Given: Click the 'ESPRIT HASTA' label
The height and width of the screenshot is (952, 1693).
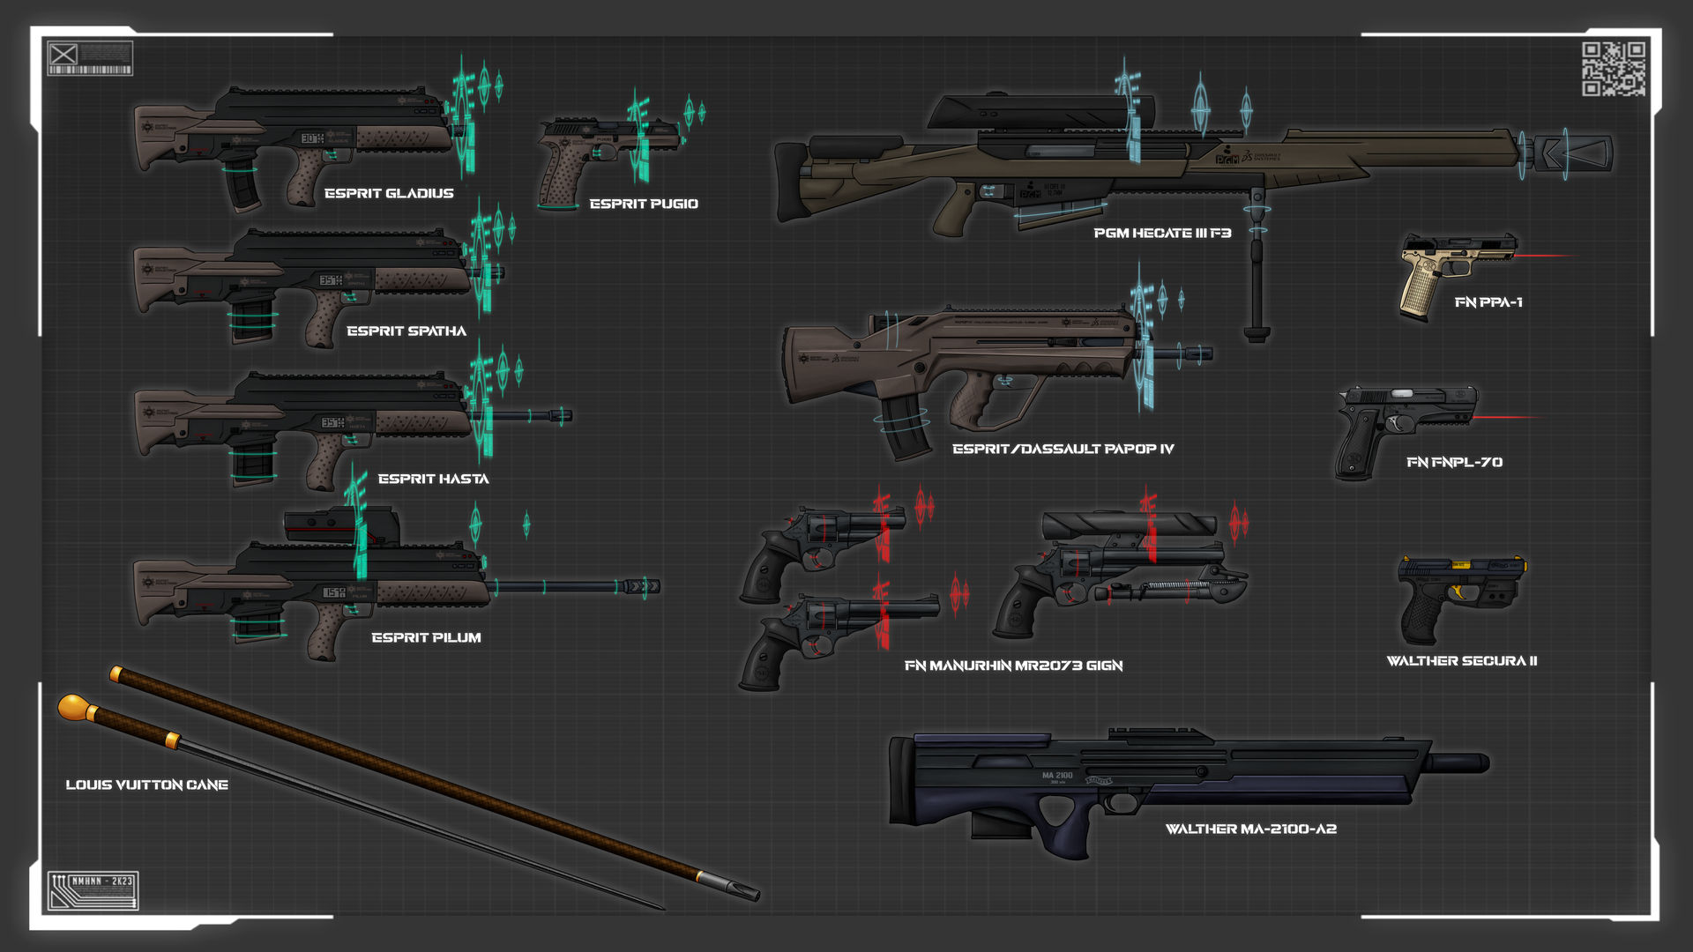Looking at the screenshot, I should [433, 479].
